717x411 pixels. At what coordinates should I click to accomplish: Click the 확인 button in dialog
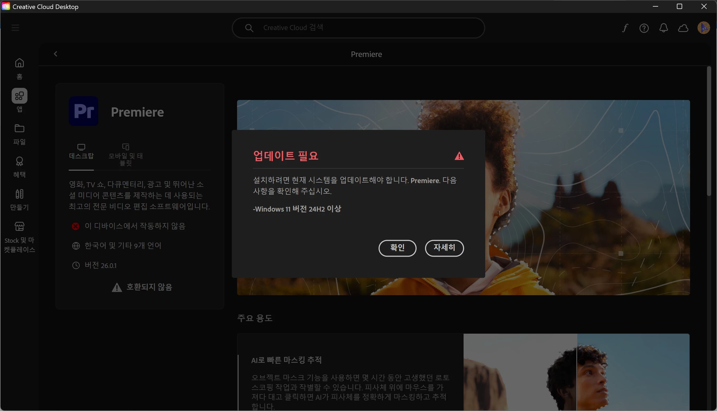[x=397, y=248]
